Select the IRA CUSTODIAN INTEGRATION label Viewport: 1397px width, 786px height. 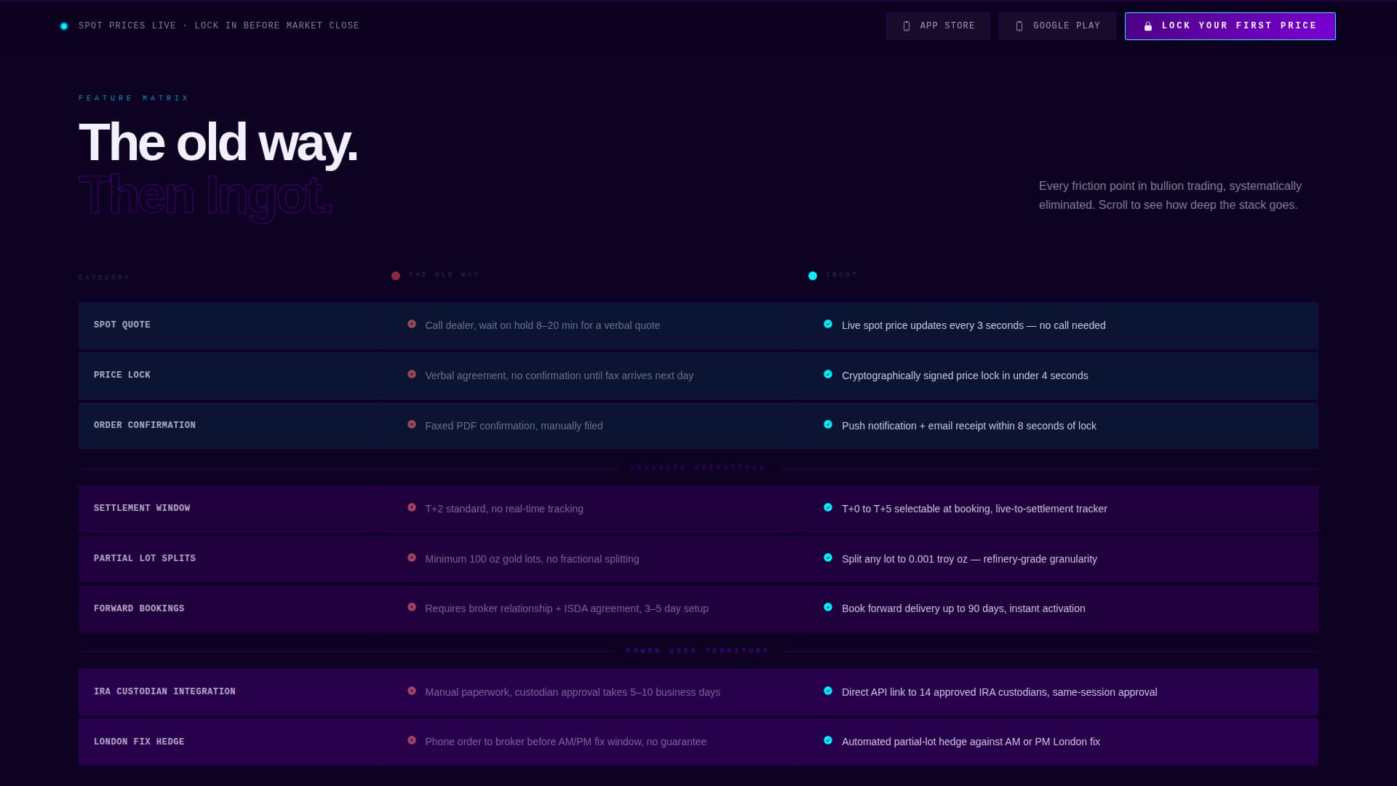164,691
